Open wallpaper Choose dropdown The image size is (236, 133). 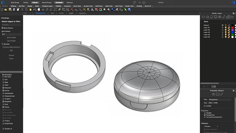pos(208,126)
